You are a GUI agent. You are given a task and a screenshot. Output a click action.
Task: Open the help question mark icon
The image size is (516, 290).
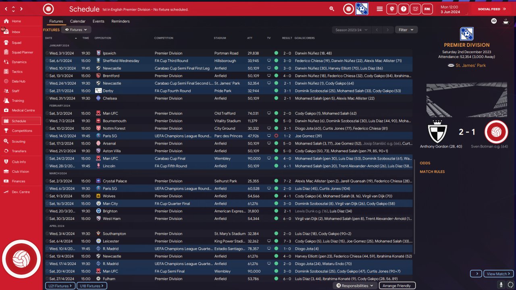click(x=403, y=9)
